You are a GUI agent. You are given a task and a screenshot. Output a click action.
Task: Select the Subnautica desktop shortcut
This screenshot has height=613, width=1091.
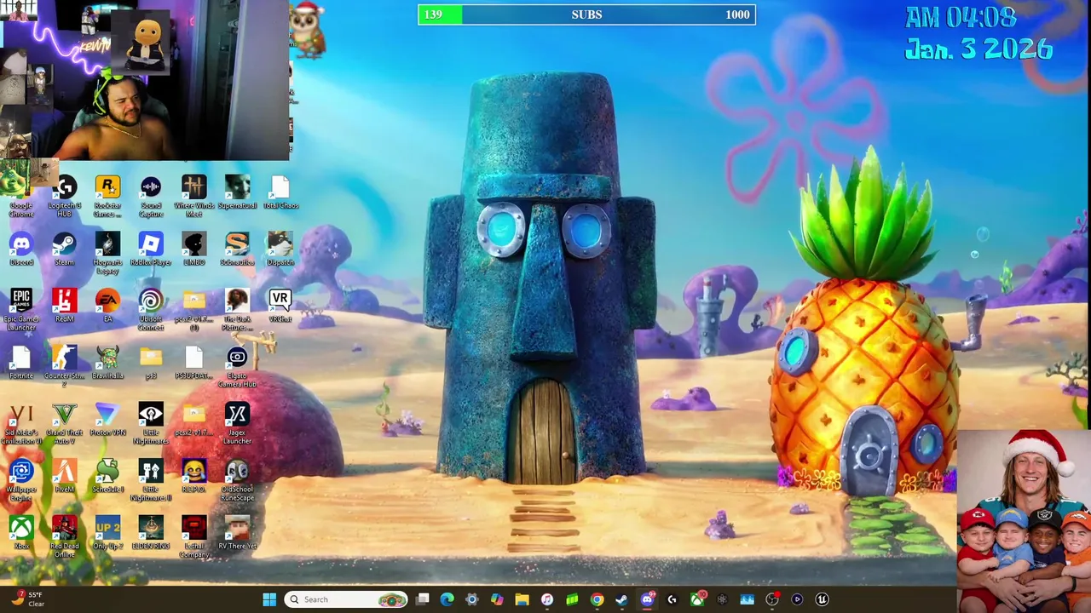(237, 249)
